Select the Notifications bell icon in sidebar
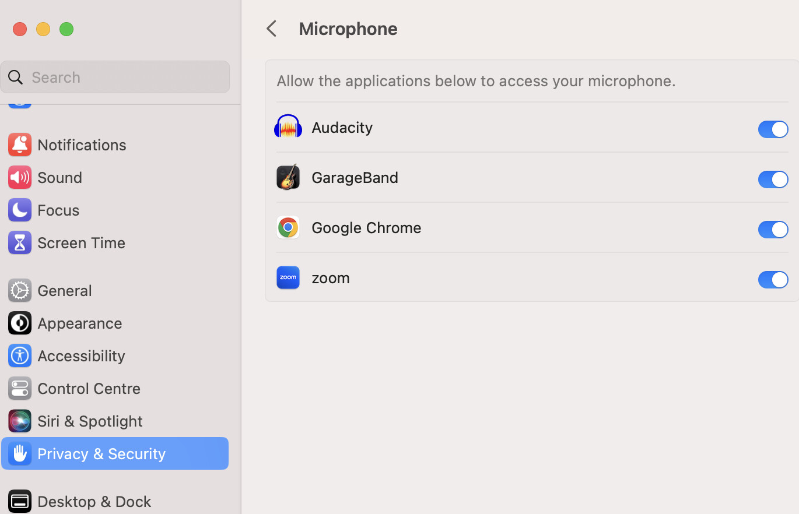 click(x=19, y=145)
